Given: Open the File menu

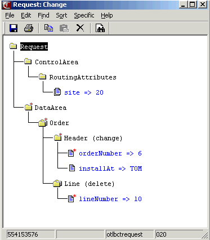Looking at the screenshot, I should (10, 15).
